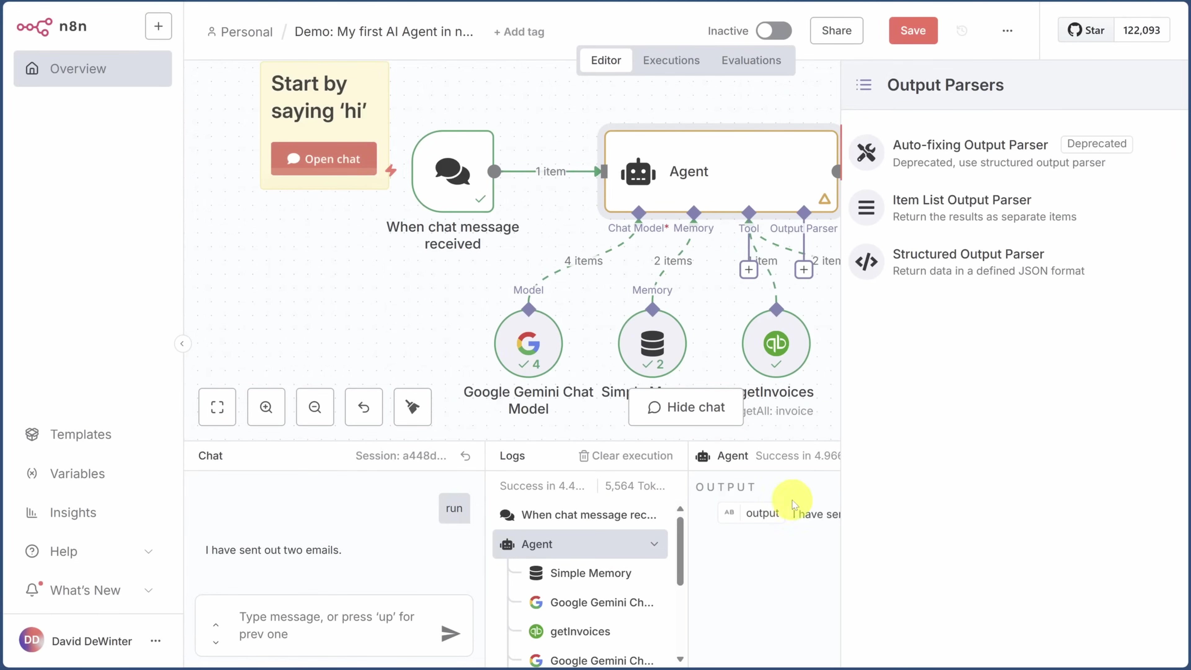
Task: Open the workflow three-dots menu
Action: point(1007,30)
